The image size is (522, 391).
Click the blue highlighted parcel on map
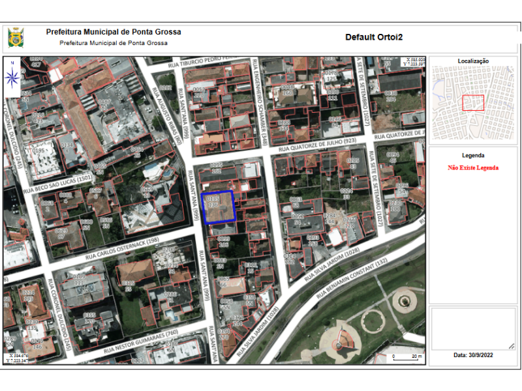pyautogui.click(x=219, y=207)
